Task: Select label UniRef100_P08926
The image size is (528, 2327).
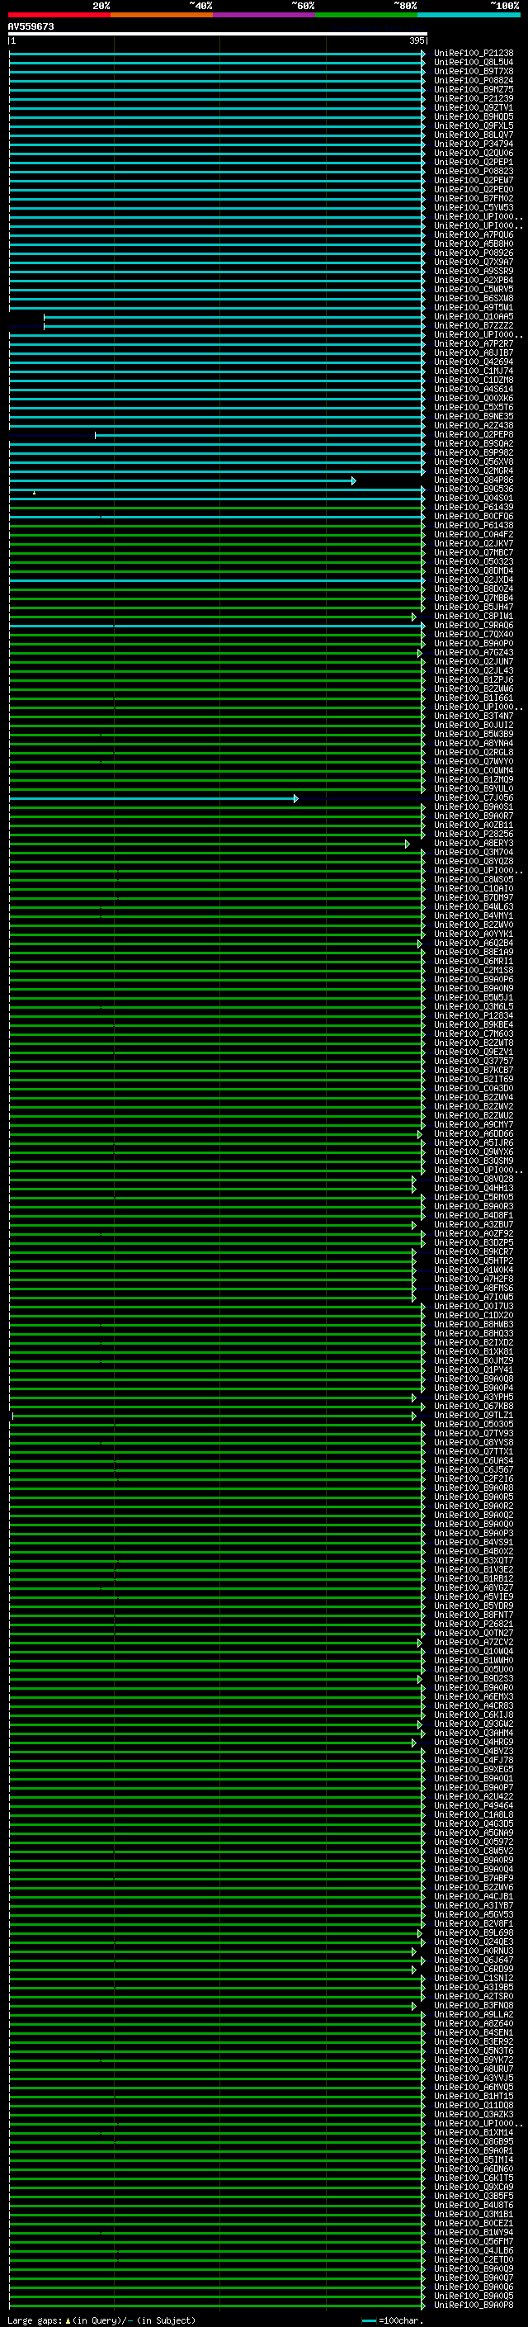Action: 474,253
